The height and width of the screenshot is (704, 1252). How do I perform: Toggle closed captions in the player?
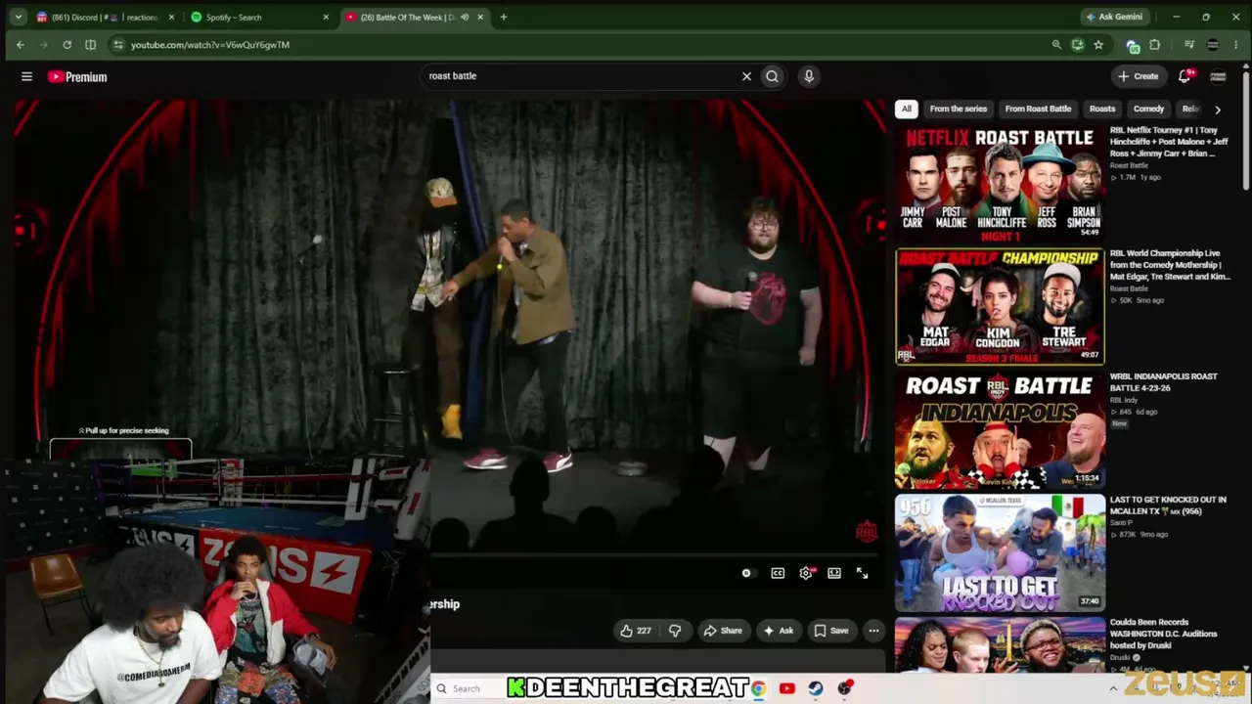(x=778, y=573)
